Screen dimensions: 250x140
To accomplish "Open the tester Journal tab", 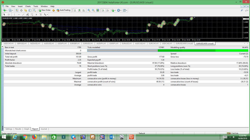I will (x=44, y=129).
